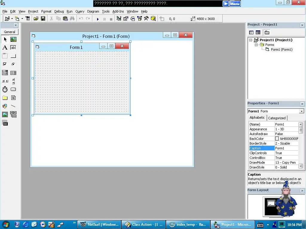Select the Line control tool

click(x=13, y=106)
